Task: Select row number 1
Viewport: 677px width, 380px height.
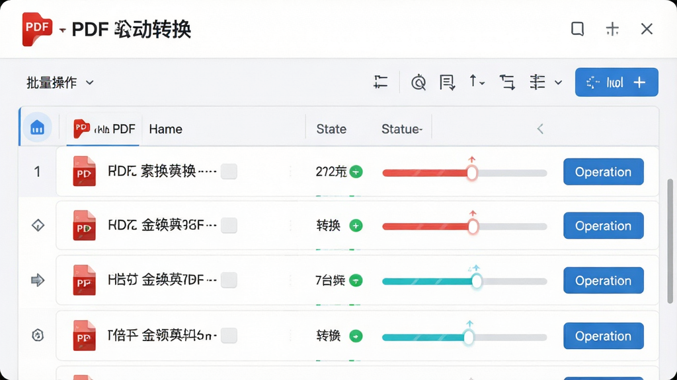Action: 37,172
